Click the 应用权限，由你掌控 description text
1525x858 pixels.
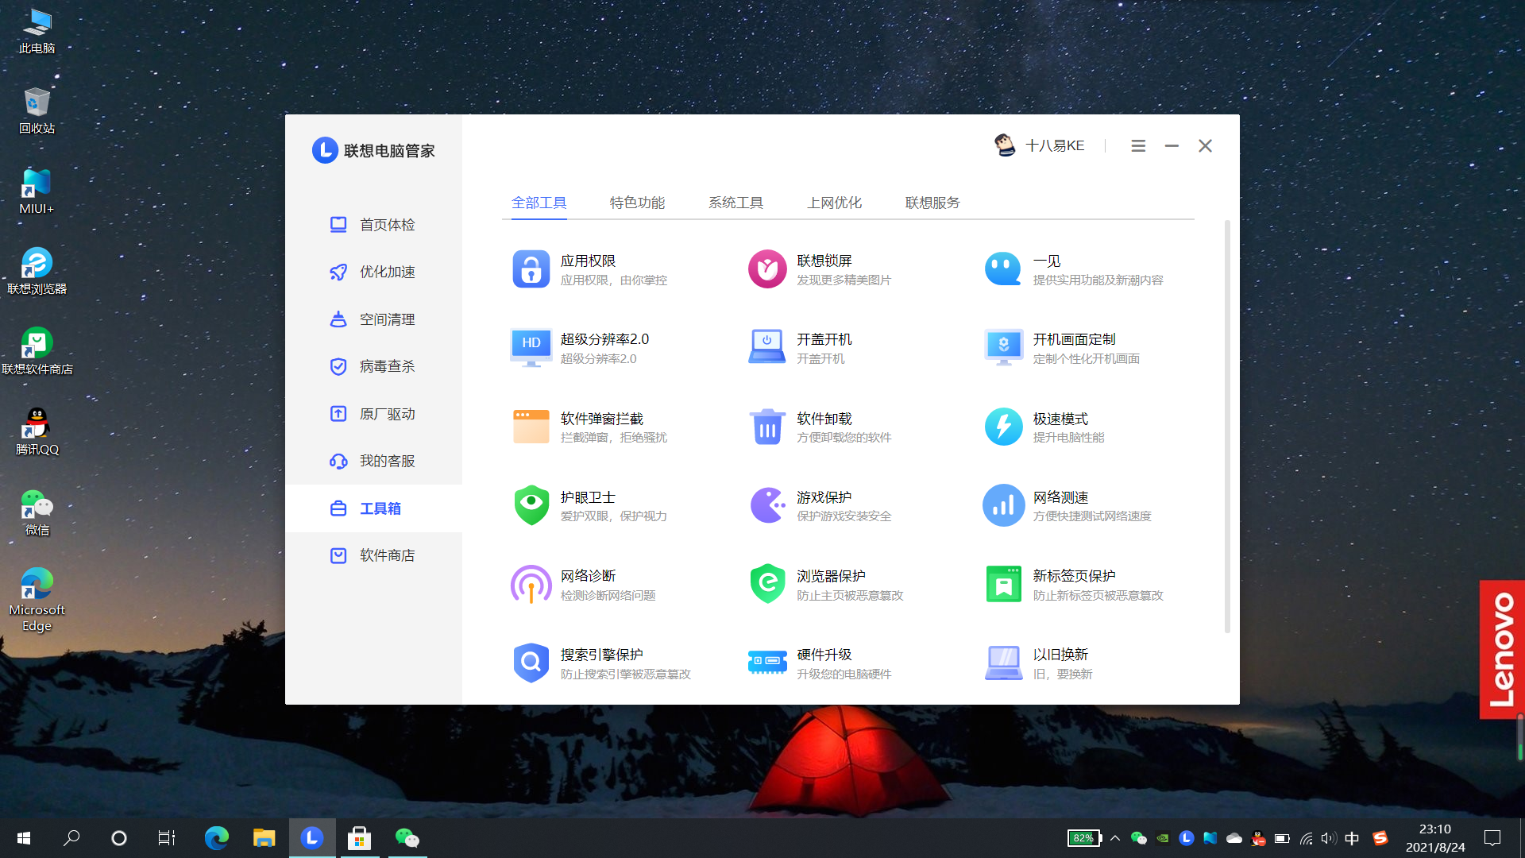[614, 280]
